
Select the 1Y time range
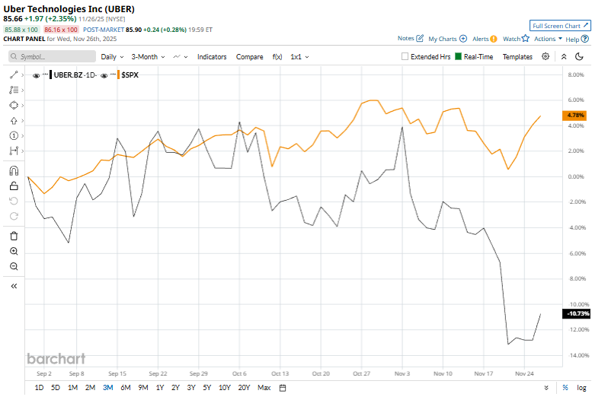coord(160,388)
